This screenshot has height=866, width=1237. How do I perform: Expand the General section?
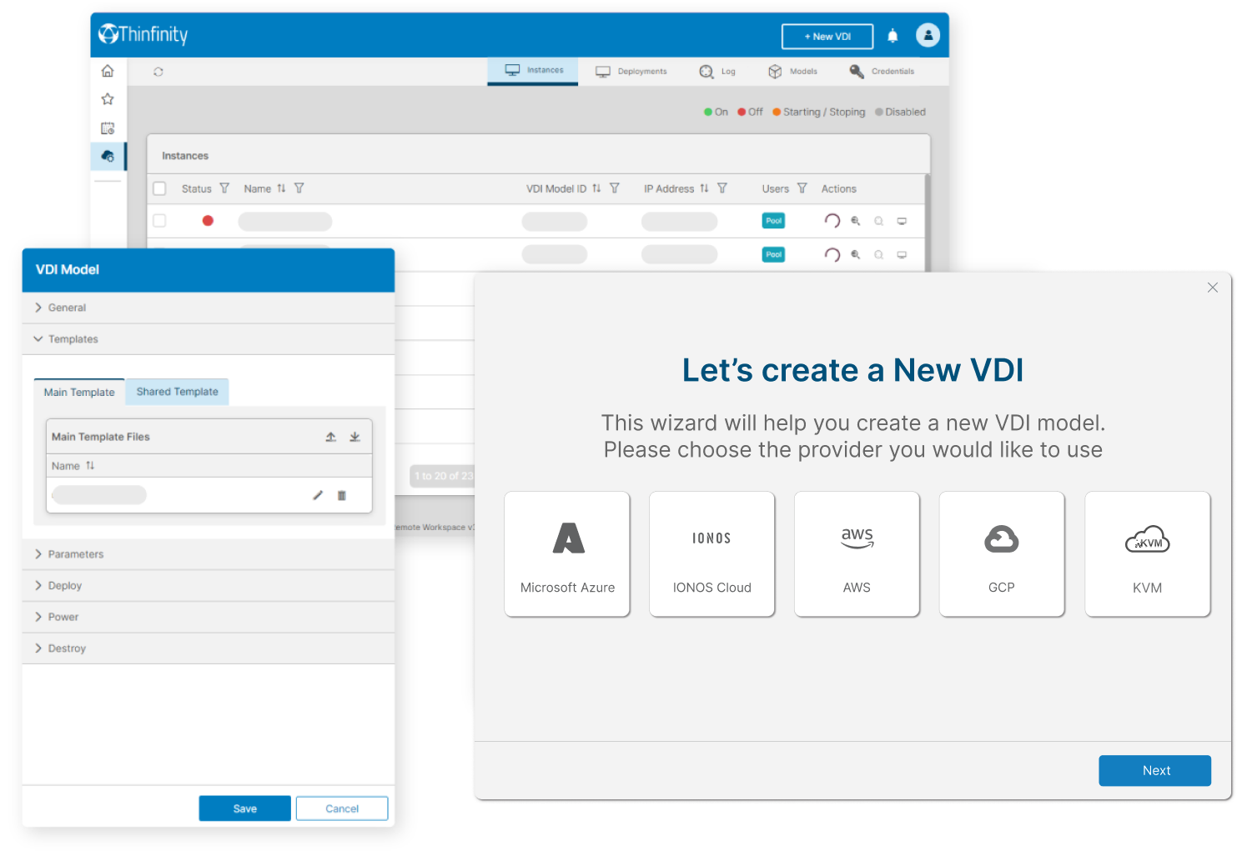click(x=209, y=308)
